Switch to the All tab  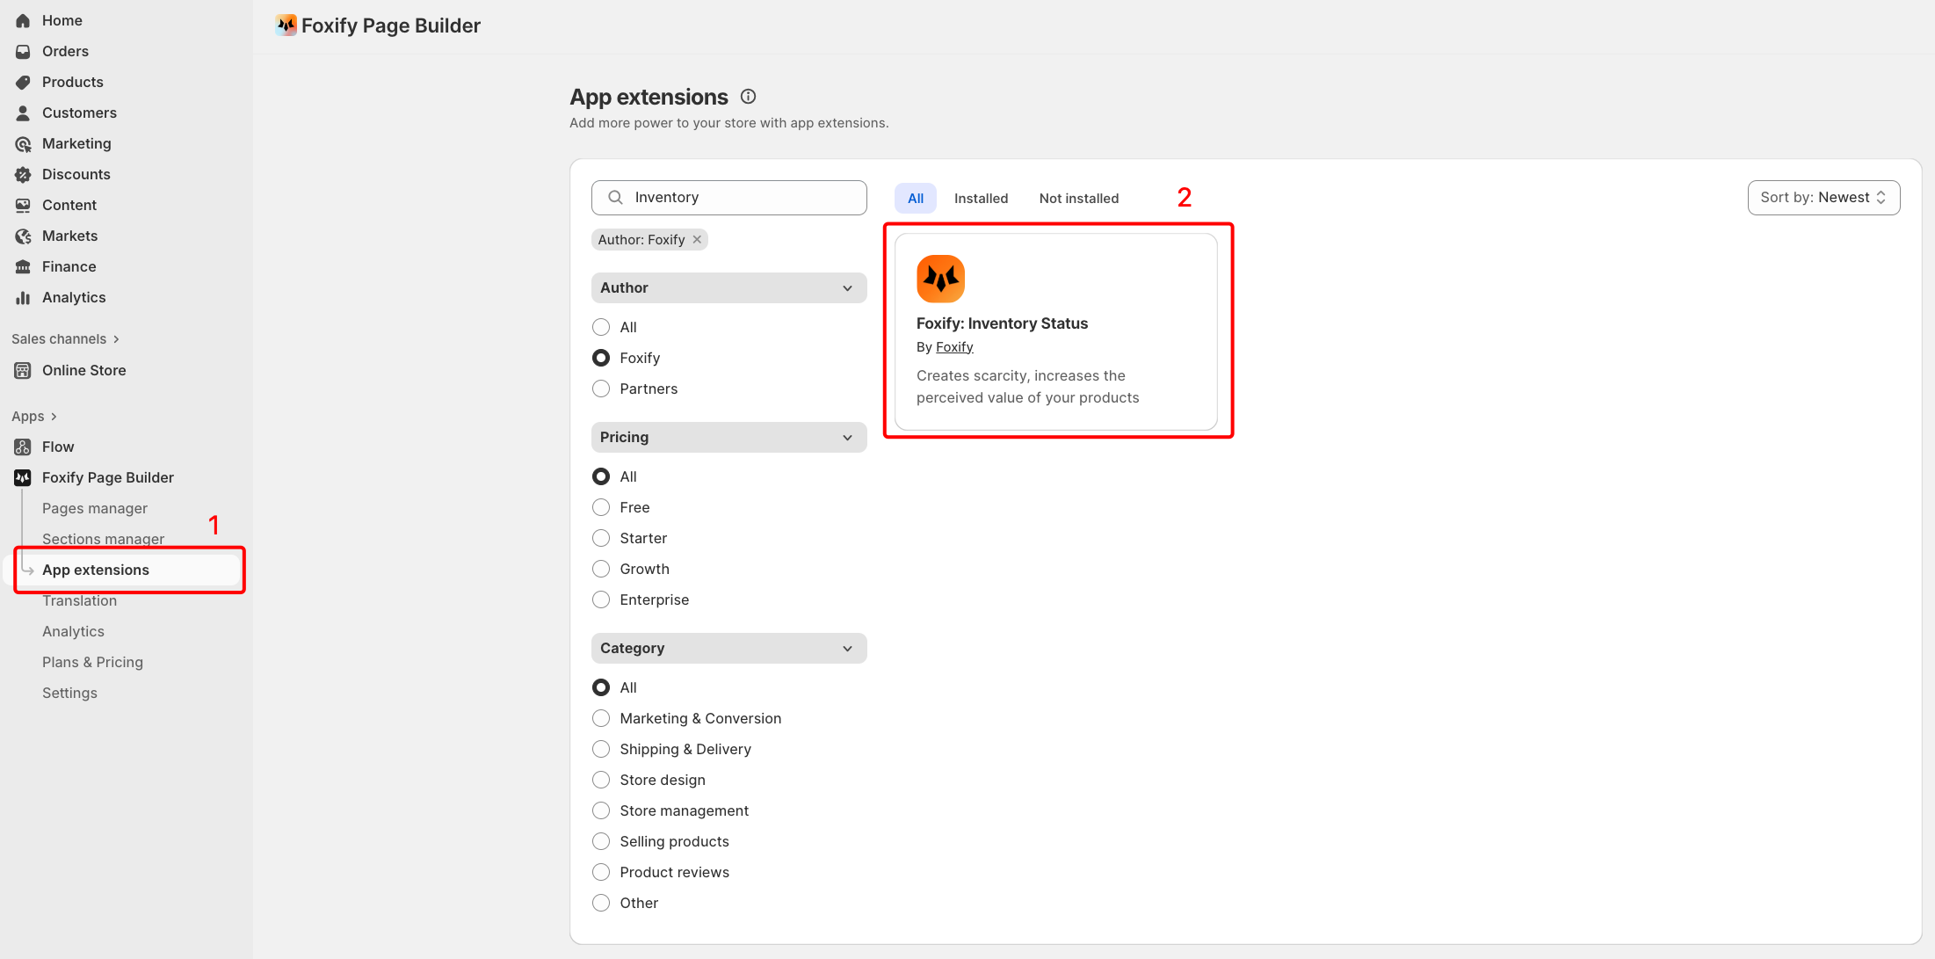[916, 198]
